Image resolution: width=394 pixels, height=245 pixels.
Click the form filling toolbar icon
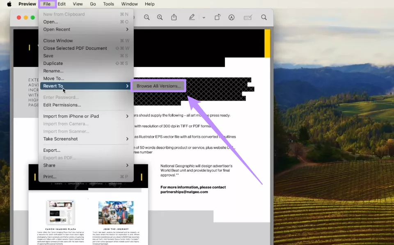click(x=248, y=17)
